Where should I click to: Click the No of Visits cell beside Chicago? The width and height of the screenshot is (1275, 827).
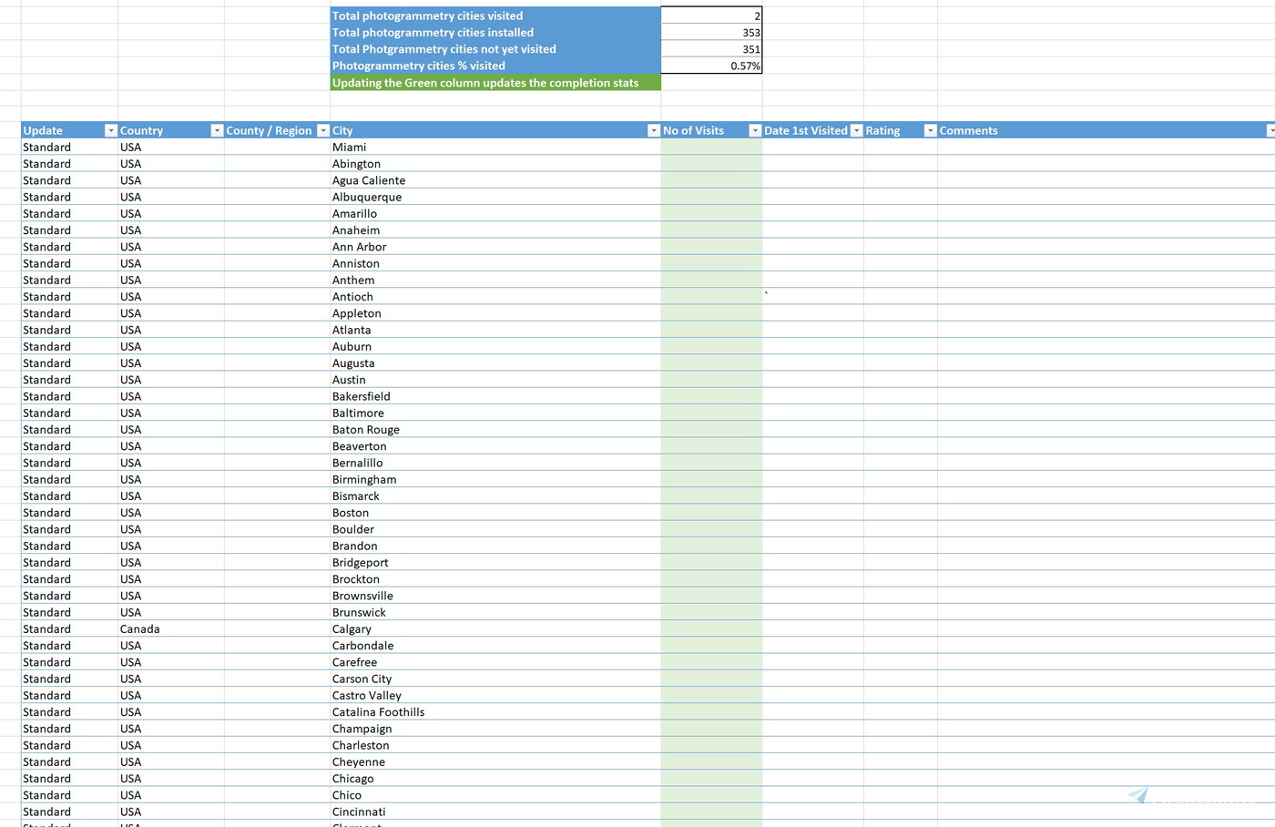710,779
